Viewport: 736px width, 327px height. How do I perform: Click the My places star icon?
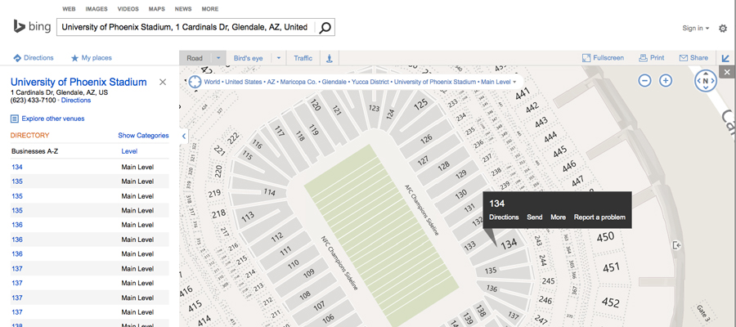click(74, 58)
